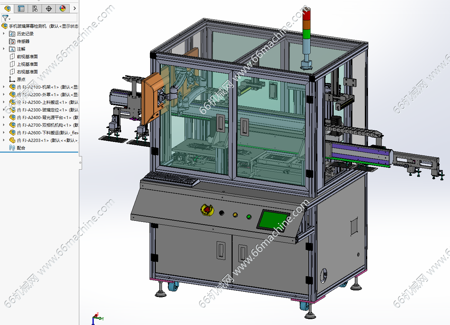Select the 前视基准面 front plane
This screenshot has height=325, width=450.
(27, 56)
